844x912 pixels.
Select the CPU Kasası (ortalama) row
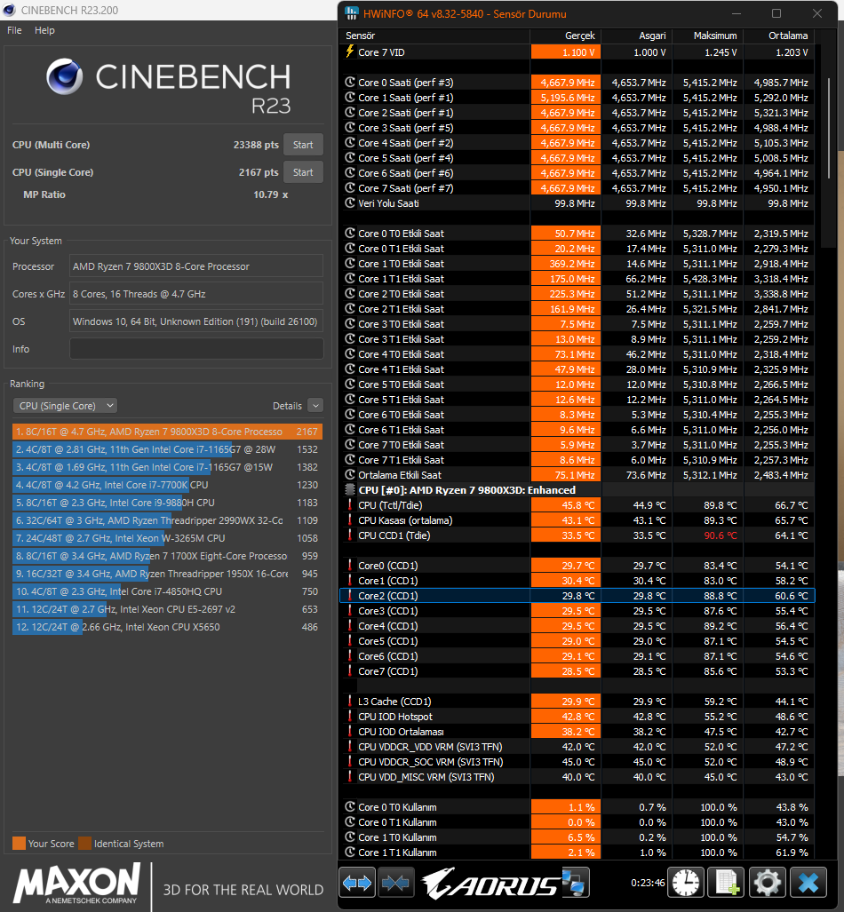coord(577,520)
